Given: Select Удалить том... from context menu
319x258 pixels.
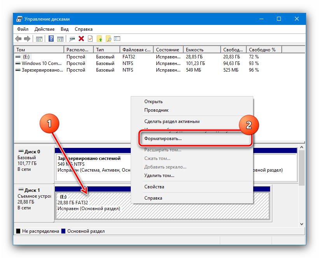Looking at the screenshot, I should click(159, 176).
